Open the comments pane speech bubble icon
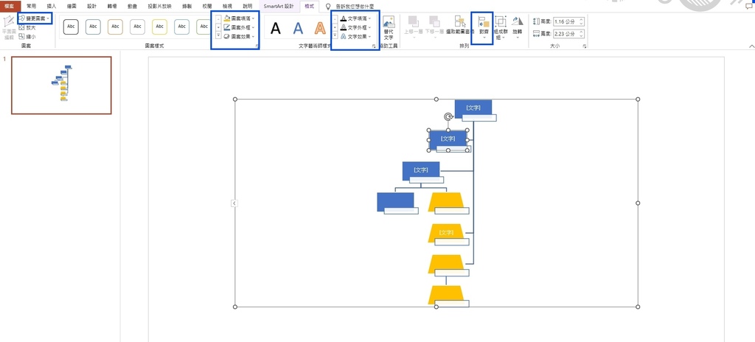The height and width of the screenshot is (342, 755). click(748, 6)
